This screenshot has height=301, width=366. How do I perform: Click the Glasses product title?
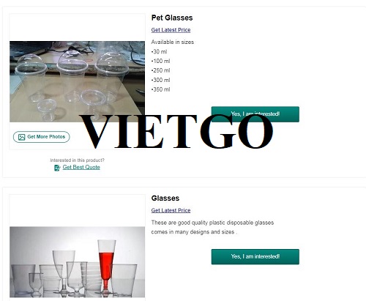tap(165, 198)
